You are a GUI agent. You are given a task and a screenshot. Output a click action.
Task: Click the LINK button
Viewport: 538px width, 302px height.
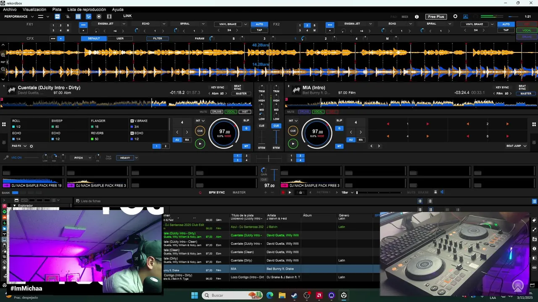click(x=127, y=16)
